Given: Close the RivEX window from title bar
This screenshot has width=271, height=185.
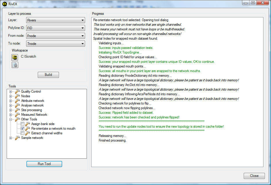Looking at the screenshot, I should click(263, 3).
